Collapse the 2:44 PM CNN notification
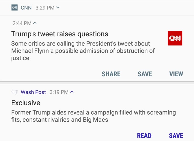Viewport: 194px width, 141px height. tap(35, 23)
